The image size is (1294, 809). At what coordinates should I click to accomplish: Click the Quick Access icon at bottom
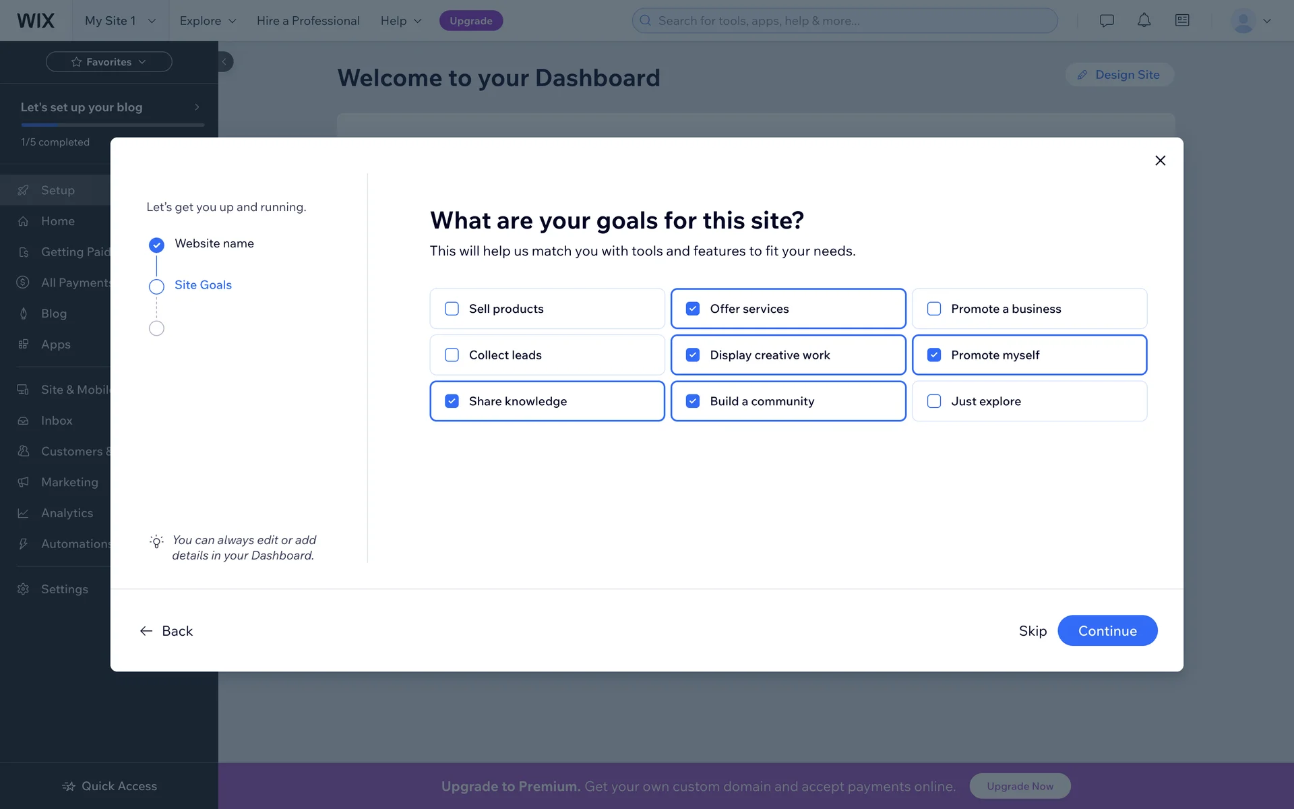pyautogui.click(x=69, y=786)
